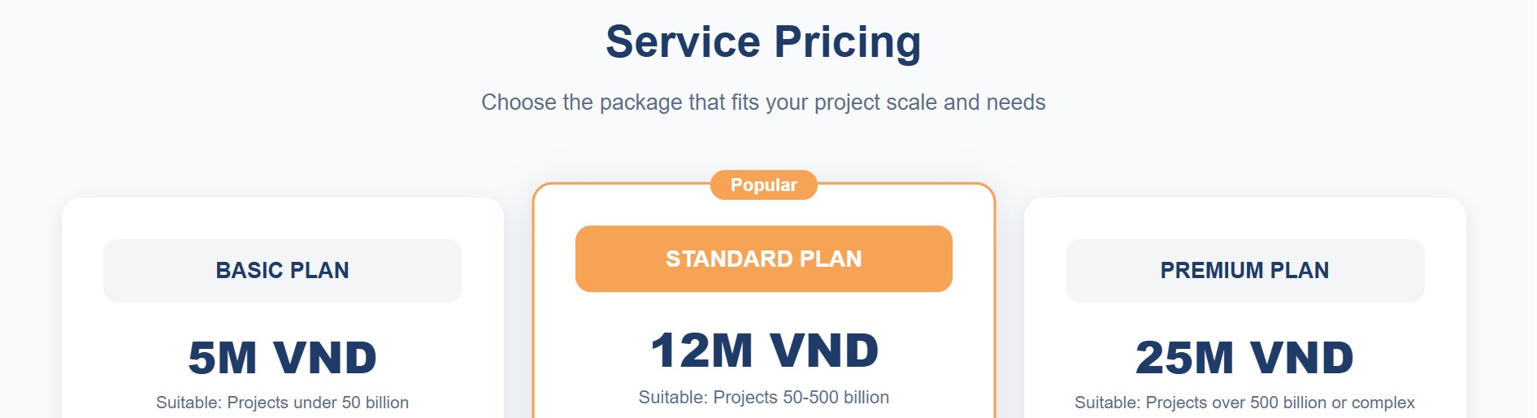Click the orange Popular badge
The image size is (1537, 418).
763,185
